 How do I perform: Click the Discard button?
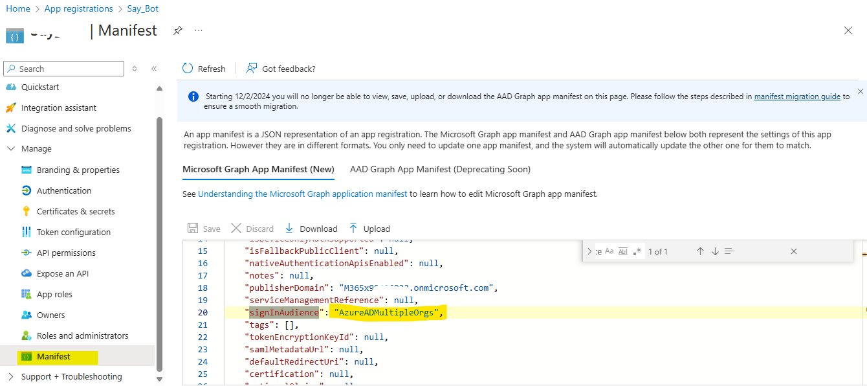[x=252, y=229]
